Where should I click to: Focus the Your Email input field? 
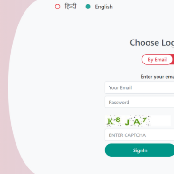pos(139,87)
